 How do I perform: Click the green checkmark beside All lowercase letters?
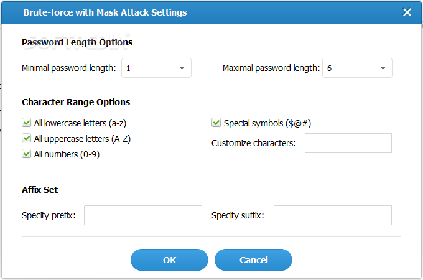[x=26, y=123]
